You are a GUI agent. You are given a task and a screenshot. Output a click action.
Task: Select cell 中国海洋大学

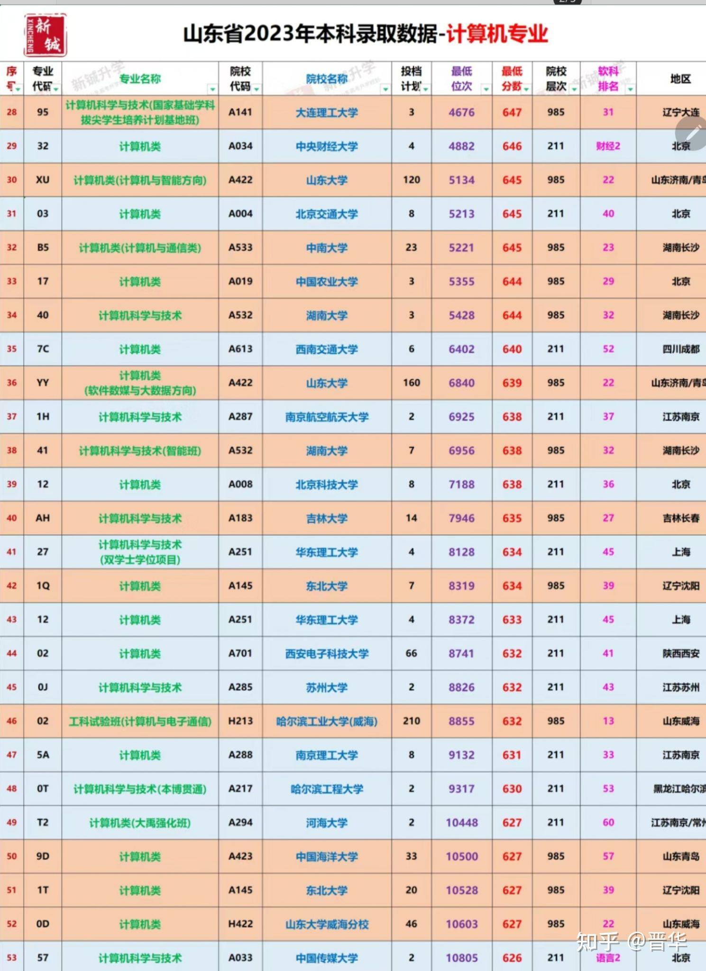[327, 857]
